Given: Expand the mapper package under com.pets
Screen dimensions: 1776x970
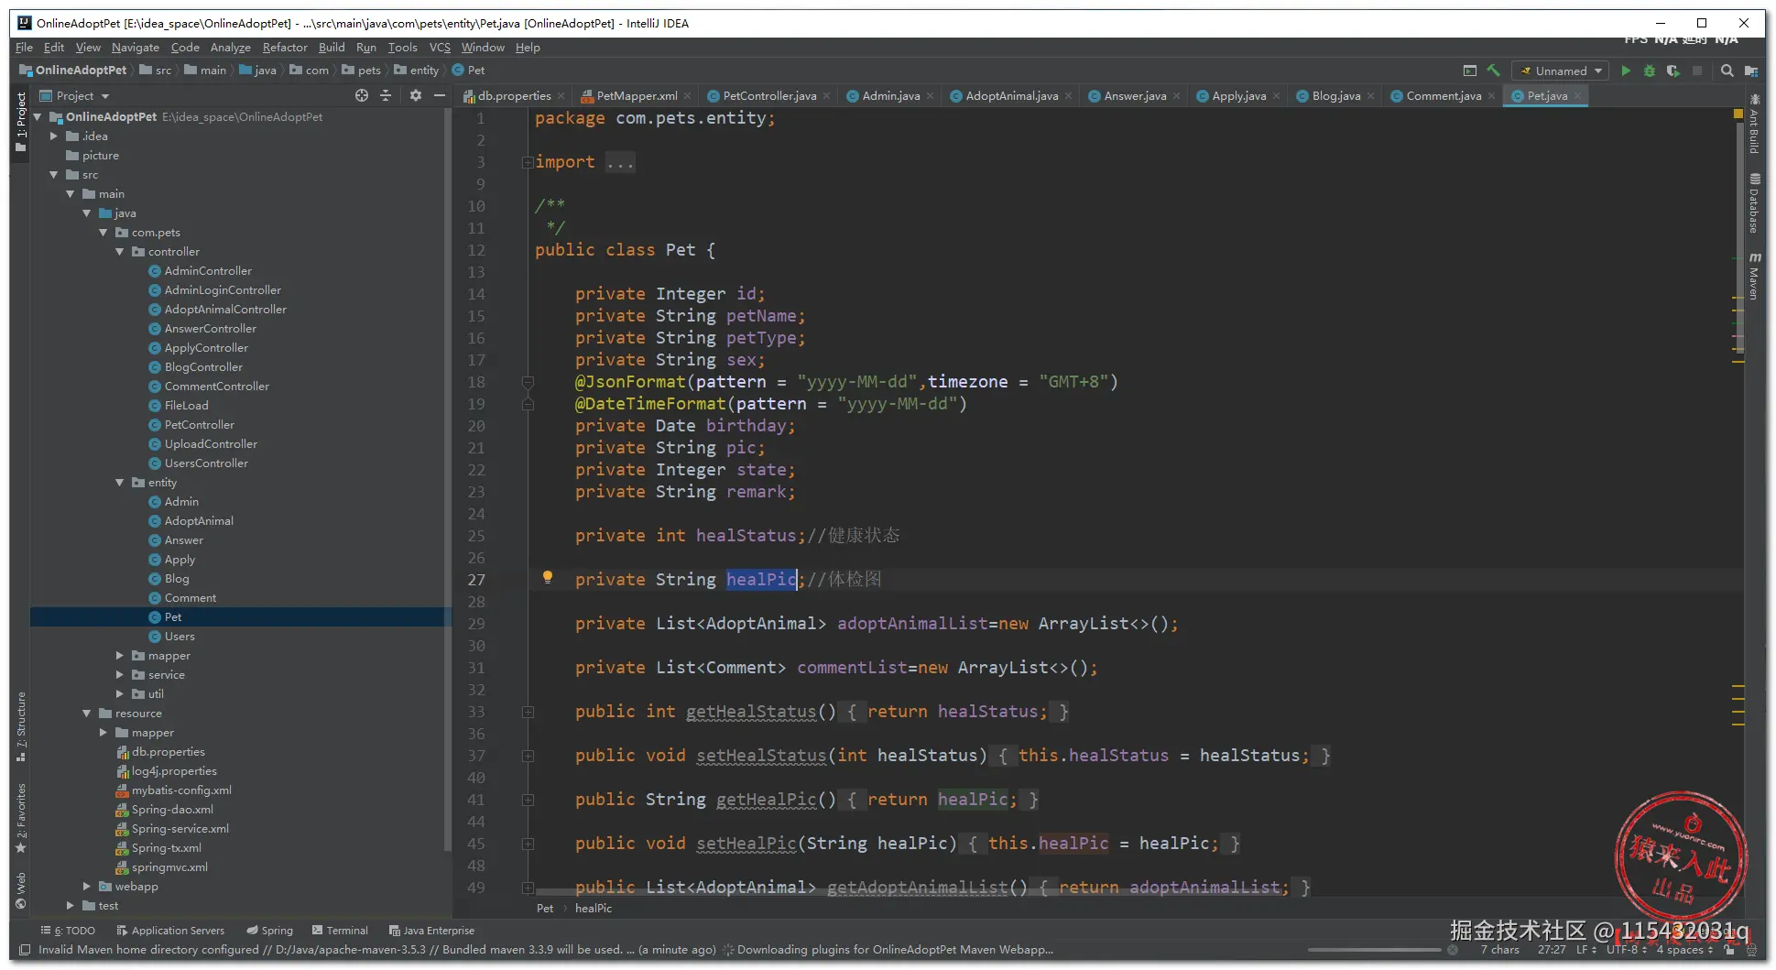Looking at the screenshot, I should point(119,656).
